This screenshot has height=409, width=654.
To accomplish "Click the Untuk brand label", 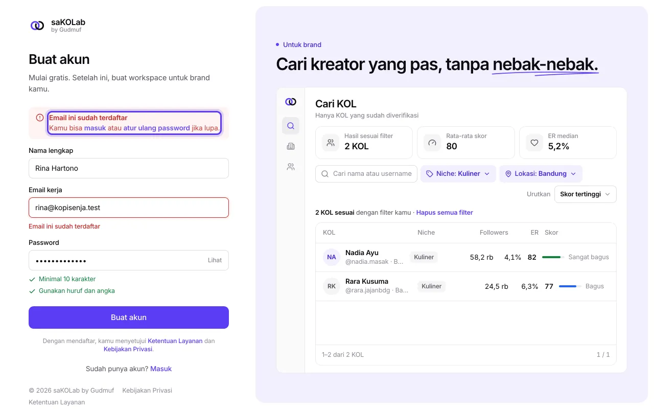I will [302, 44].
